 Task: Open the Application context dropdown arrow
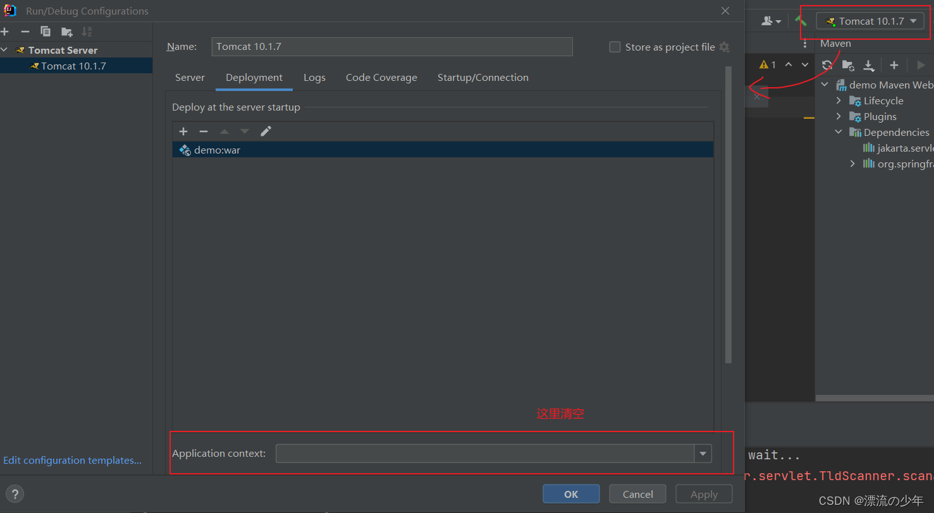click(703, 454)
